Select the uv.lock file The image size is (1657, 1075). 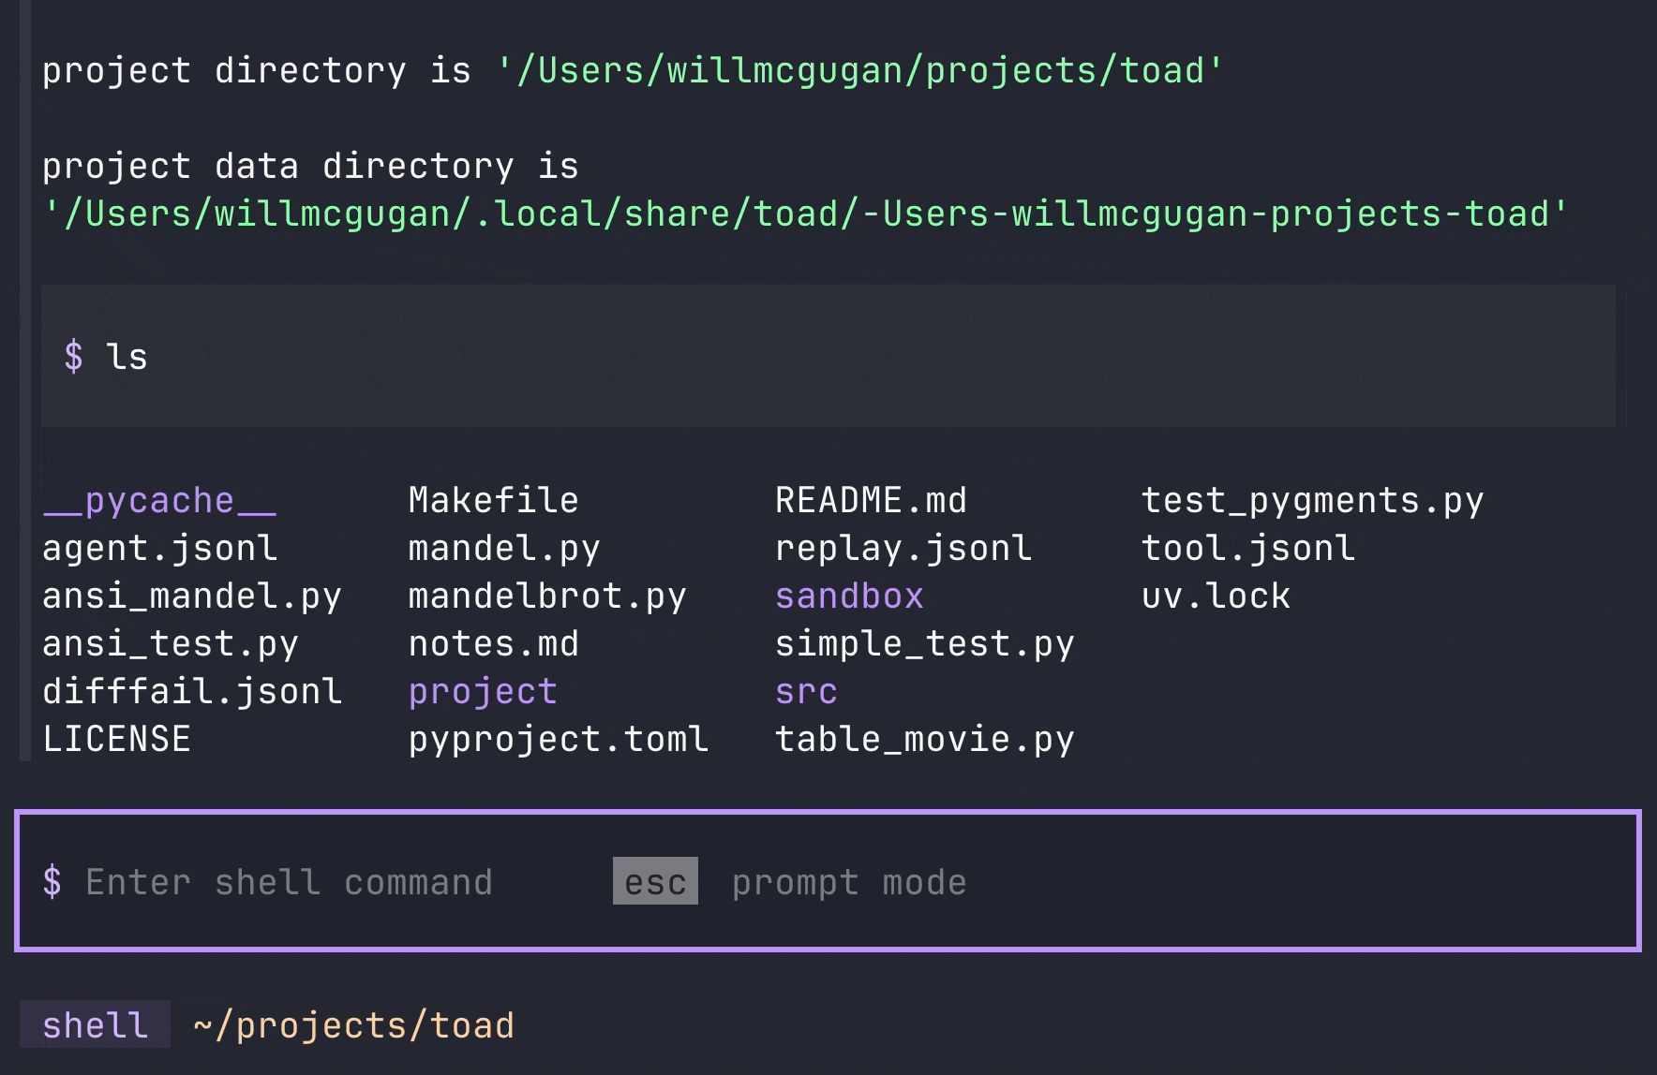point(1216,596)
